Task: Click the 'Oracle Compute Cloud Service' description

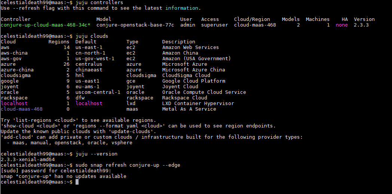Action: click(204, 92)
